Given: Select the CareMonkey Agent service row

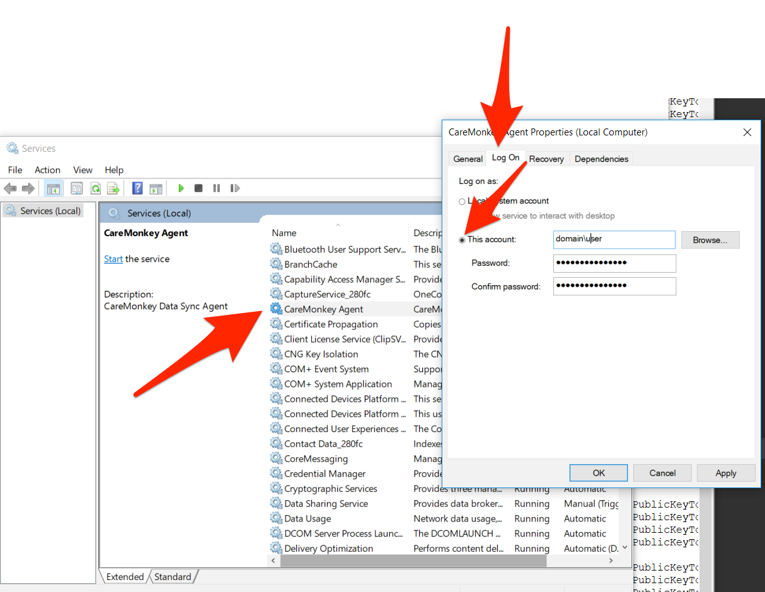Looking at the screenshot, I should tap(355, 309).
